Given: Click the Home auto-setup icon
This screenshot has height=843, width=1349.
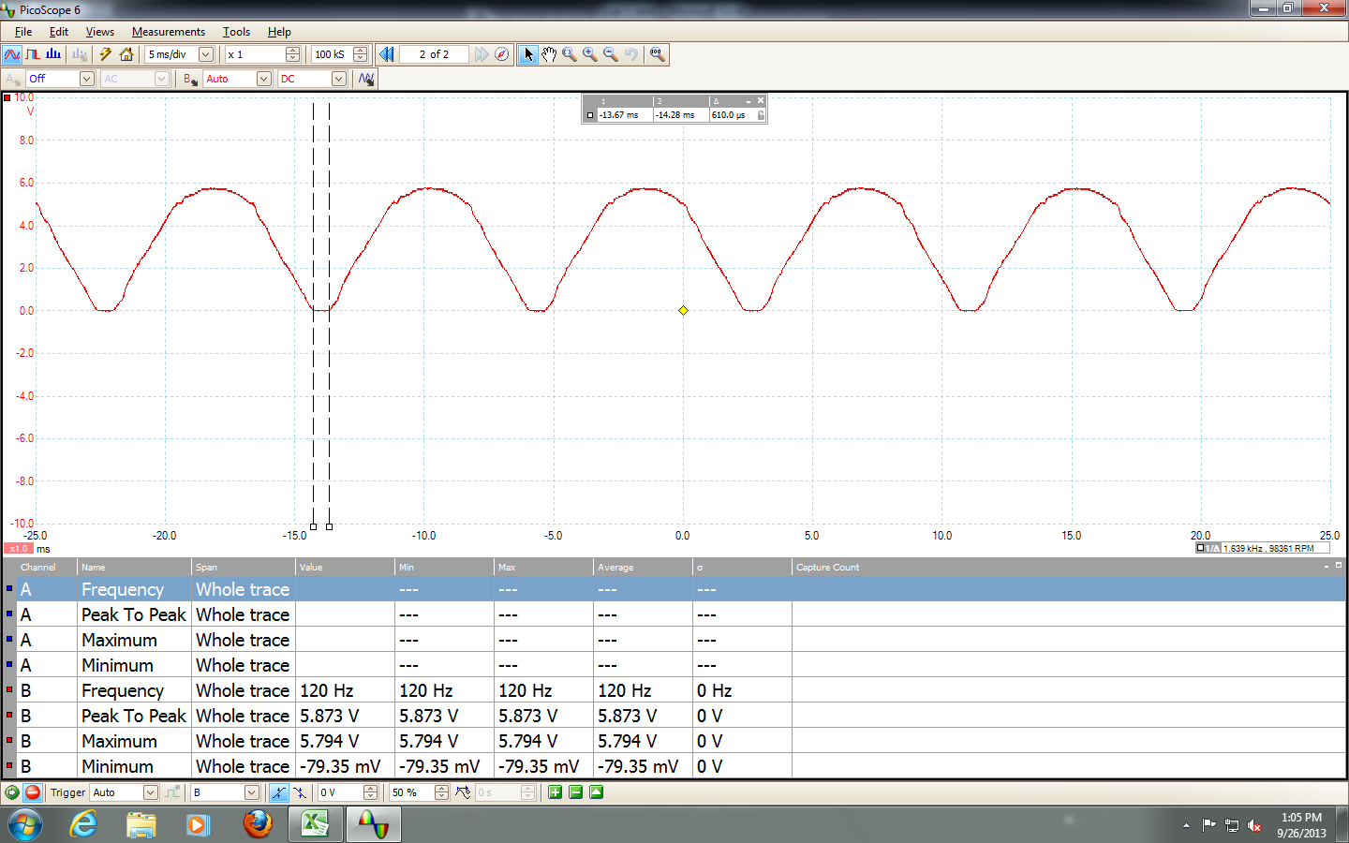Looking at the screenshot, I should (x=126, y=54).
